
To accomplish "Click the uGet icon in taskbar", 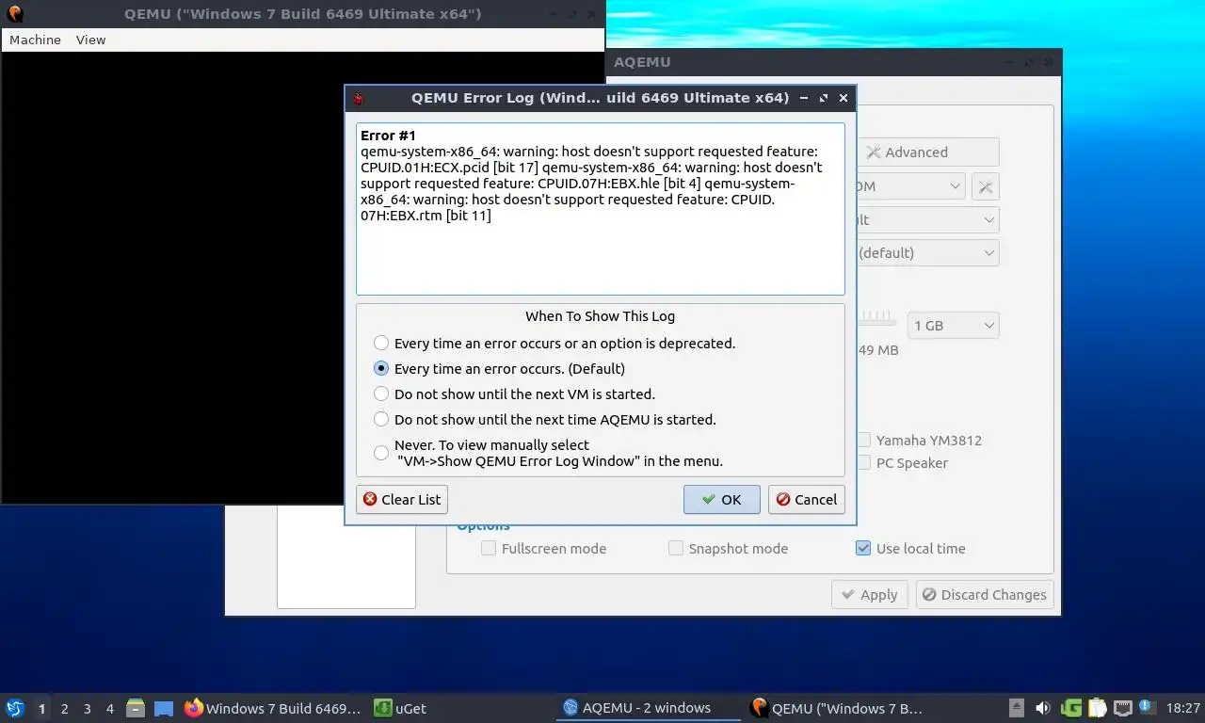I will point(383,708).
